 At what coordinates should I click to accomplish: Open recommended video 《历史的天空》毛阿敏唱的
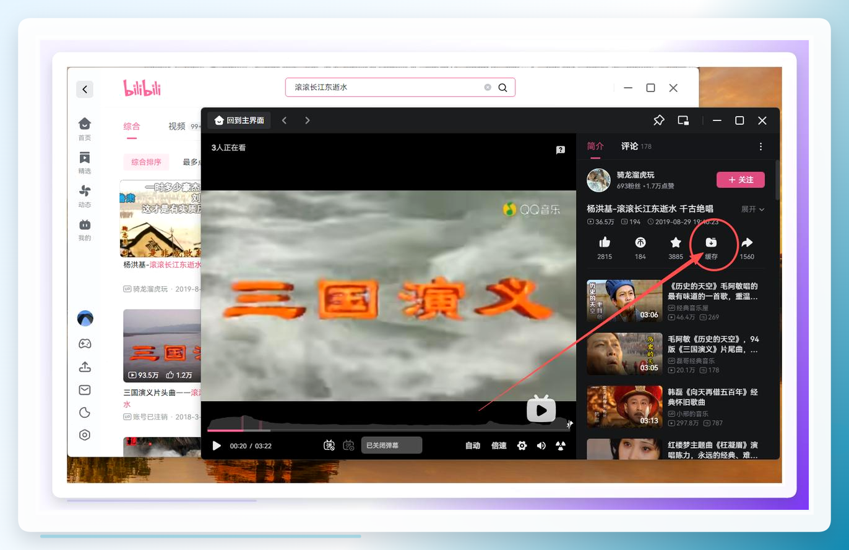[676, 301]
